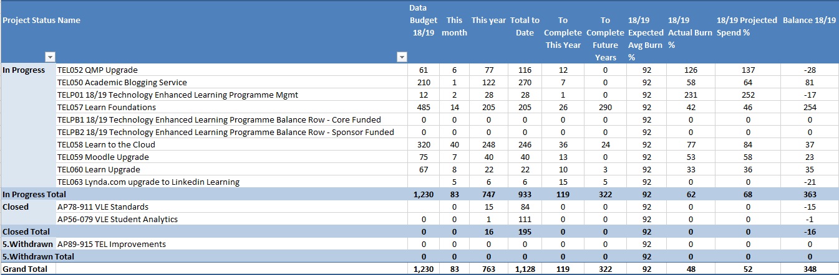The image size is (839, 275).
Task: Click TEL063 Lynda.com upgrade to Linkedin Learning
Action: (148, 182)
